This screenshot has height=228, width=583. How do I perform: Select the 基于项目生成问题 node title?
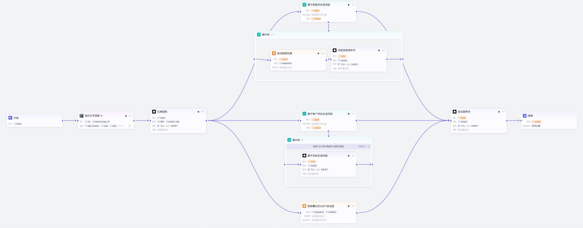pyautogui.click(x=317, y=156)
